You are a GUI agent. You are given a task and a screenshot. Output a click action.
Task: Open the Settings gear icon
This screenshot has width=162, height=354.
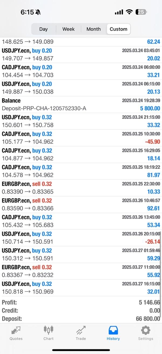(x=146, y=330)
